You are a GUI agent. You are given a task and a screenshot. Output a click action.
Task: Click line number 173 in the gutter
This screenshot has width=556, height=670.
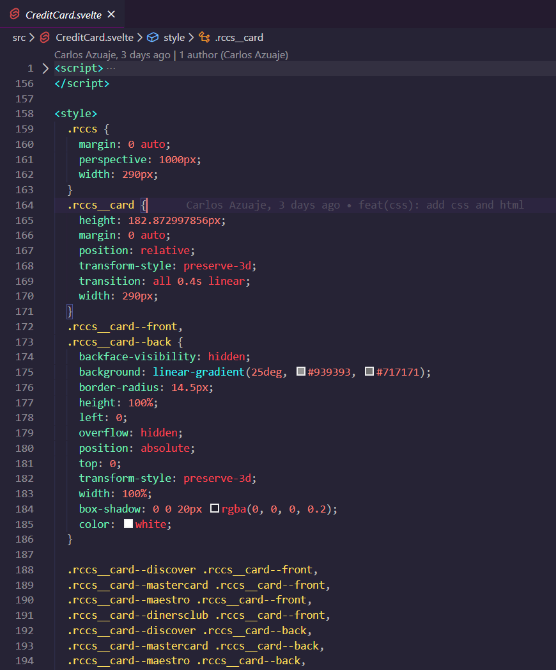pos(24,342)
